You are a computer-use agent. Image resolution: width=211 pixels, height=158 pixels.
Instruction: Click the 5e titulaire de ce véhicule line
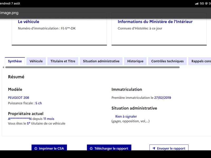click(37, 124)
